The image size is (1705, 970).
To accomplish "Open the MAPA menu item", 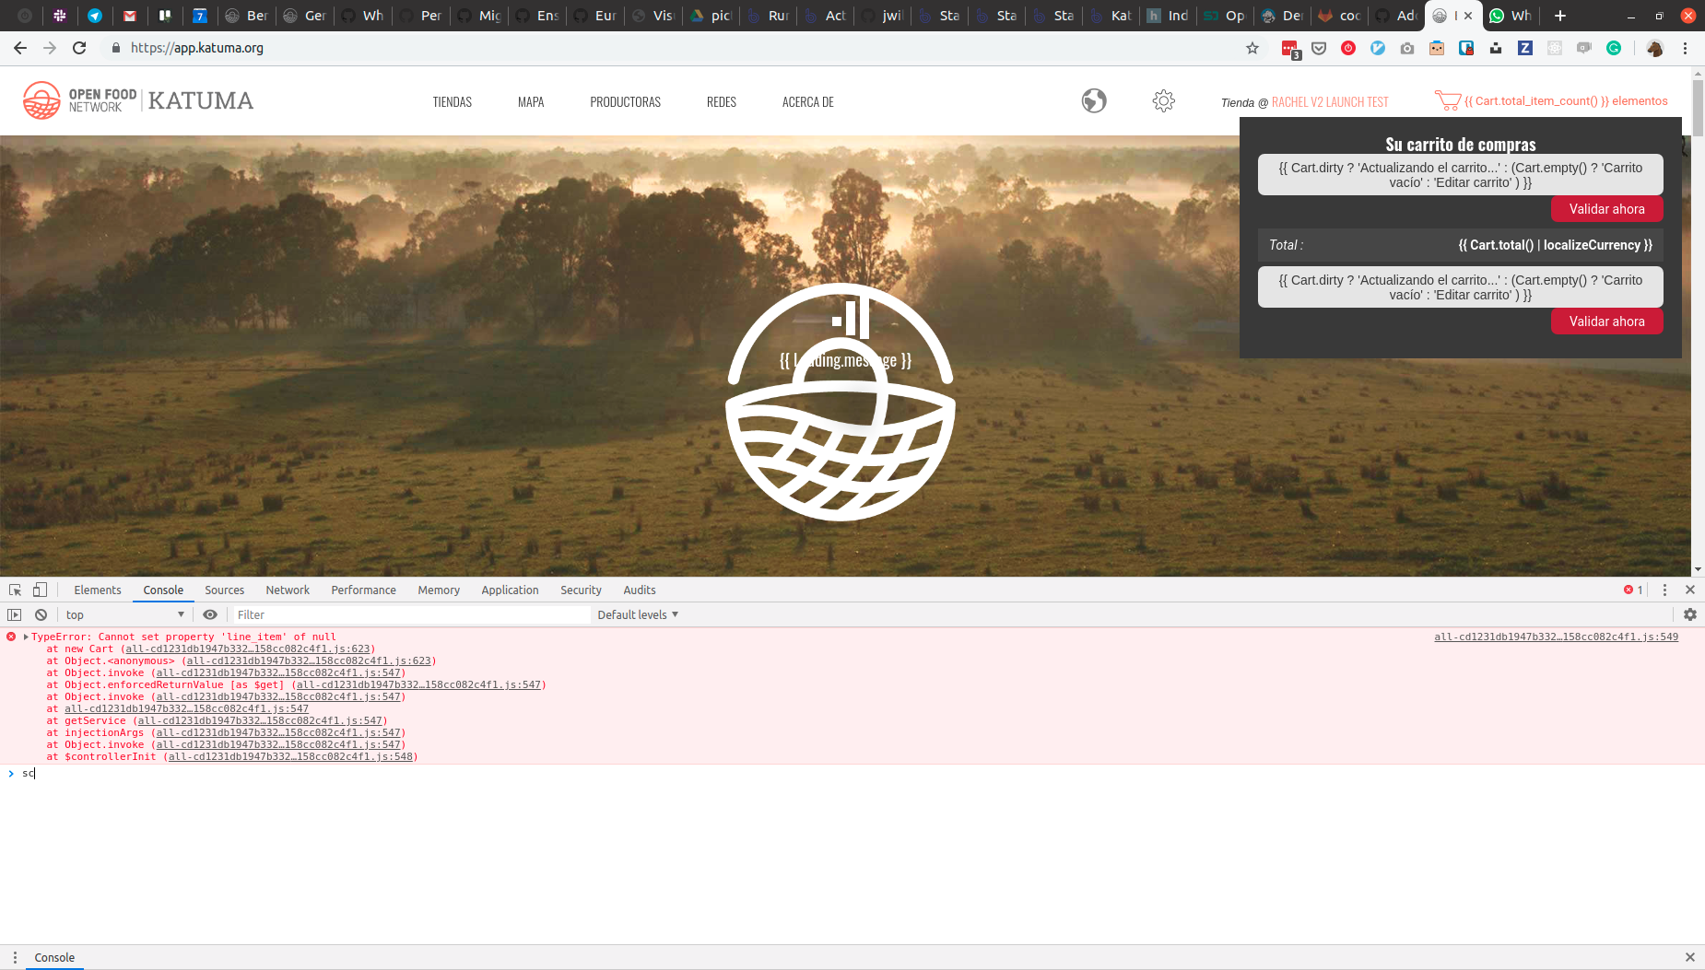I will [531, 101].
